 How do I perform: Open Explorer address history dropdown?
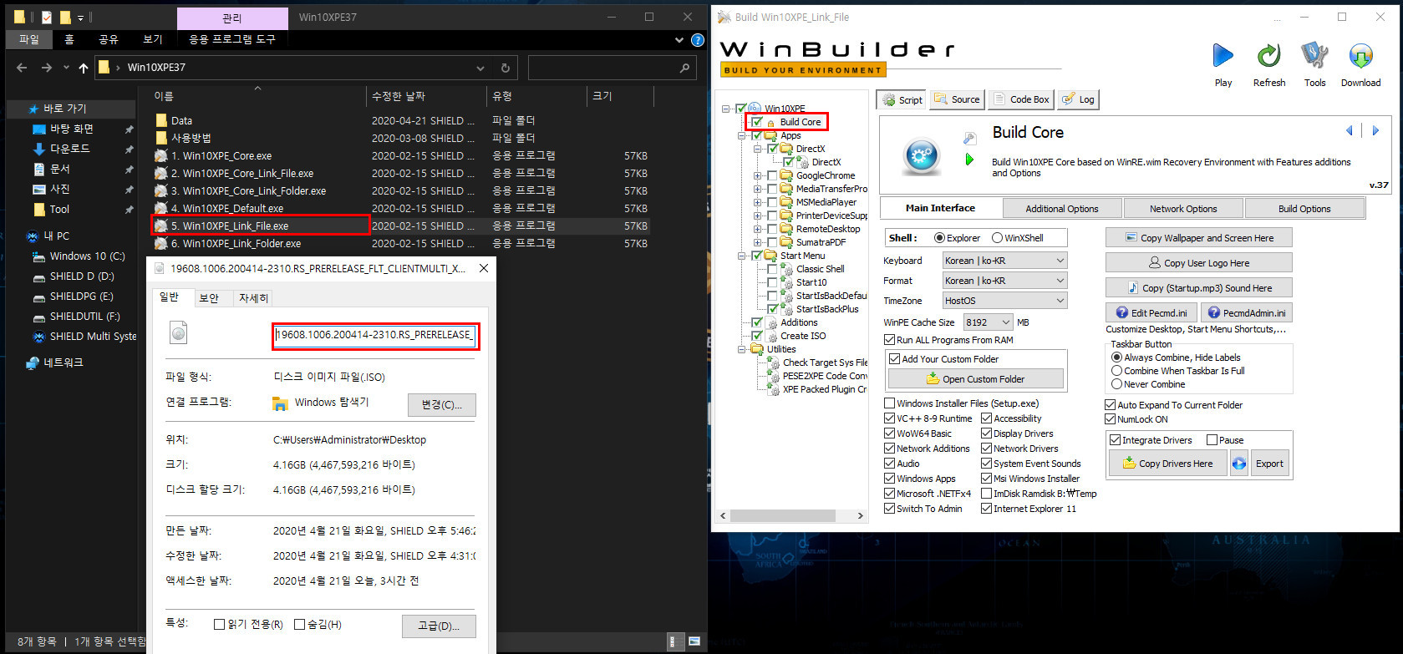480,68
